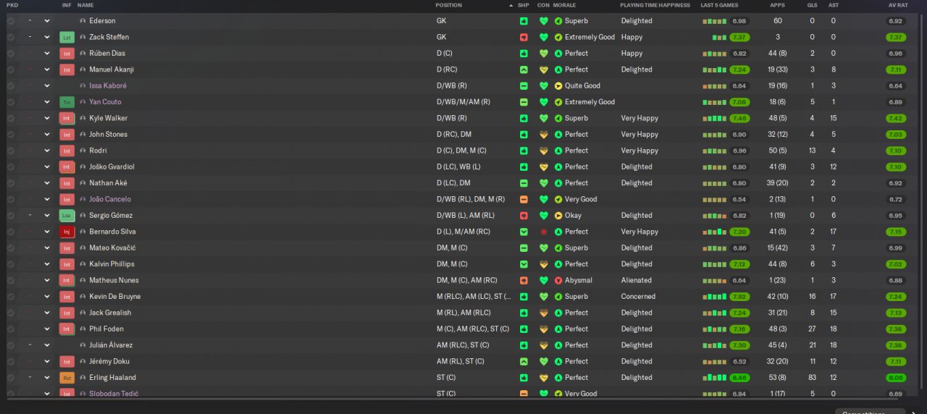Viewport: 927px width, 414px height.
Task: Click Rúben Dias's red 'Int' status badge
Action: [67, 54]
